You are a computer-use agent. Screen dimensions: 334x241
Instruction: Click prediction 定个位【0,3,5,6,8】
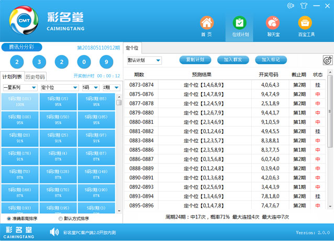pyautogui.click(x=204, y=159)
